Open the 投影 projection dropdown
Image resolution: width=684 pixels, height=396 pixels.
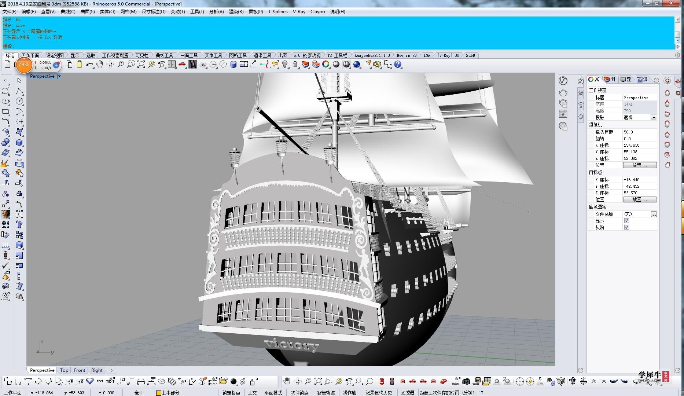click(x=654, y=117)
